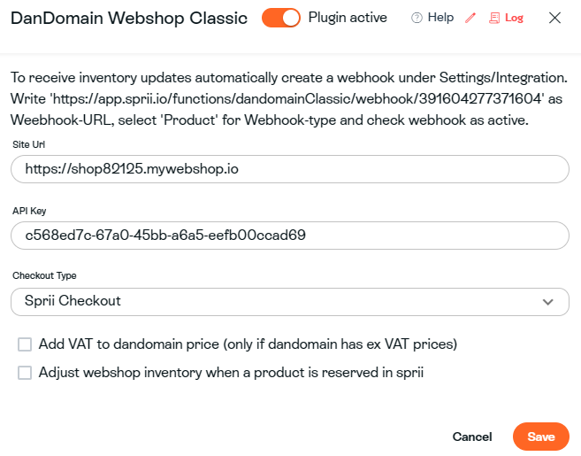Click into the Site Url field
Image resolution: width=581 pixels, height=456 pixels.
(x=290, y=169)
